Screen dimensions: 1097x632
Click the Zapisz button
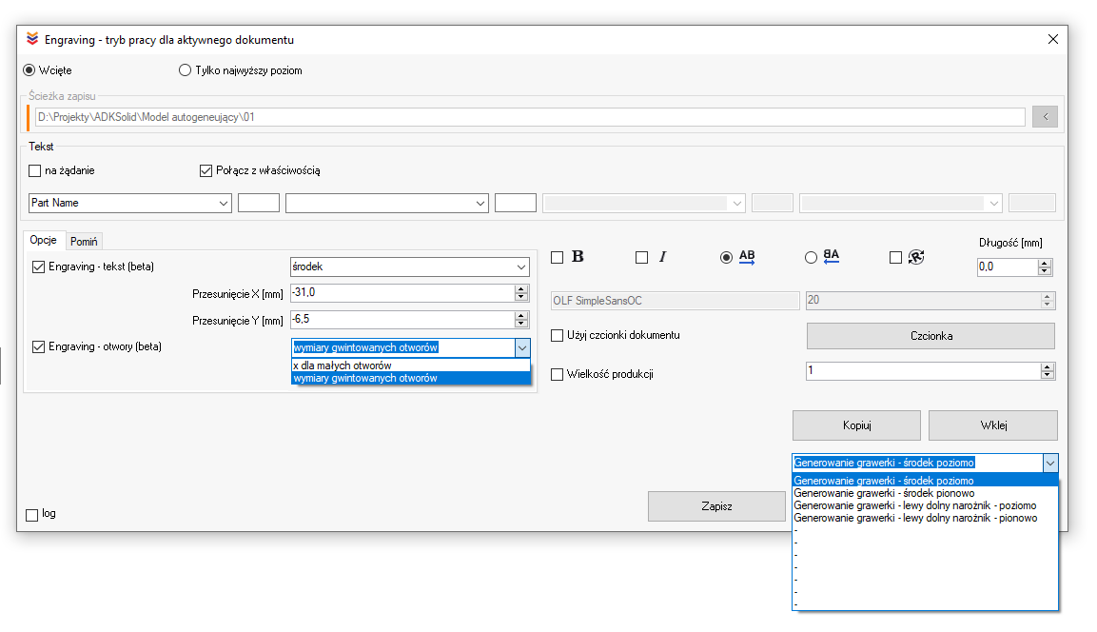coord(716,506)
